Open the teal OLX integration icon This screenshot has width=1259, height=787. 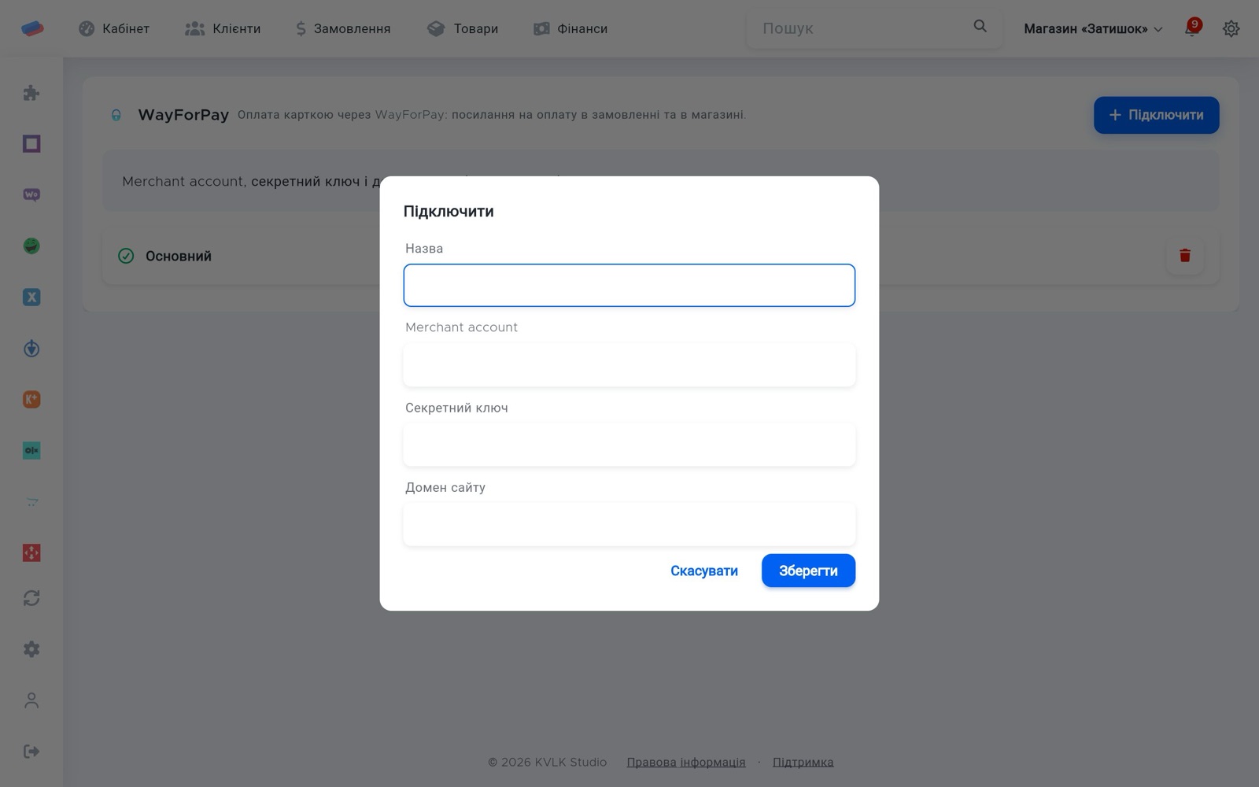31,451
